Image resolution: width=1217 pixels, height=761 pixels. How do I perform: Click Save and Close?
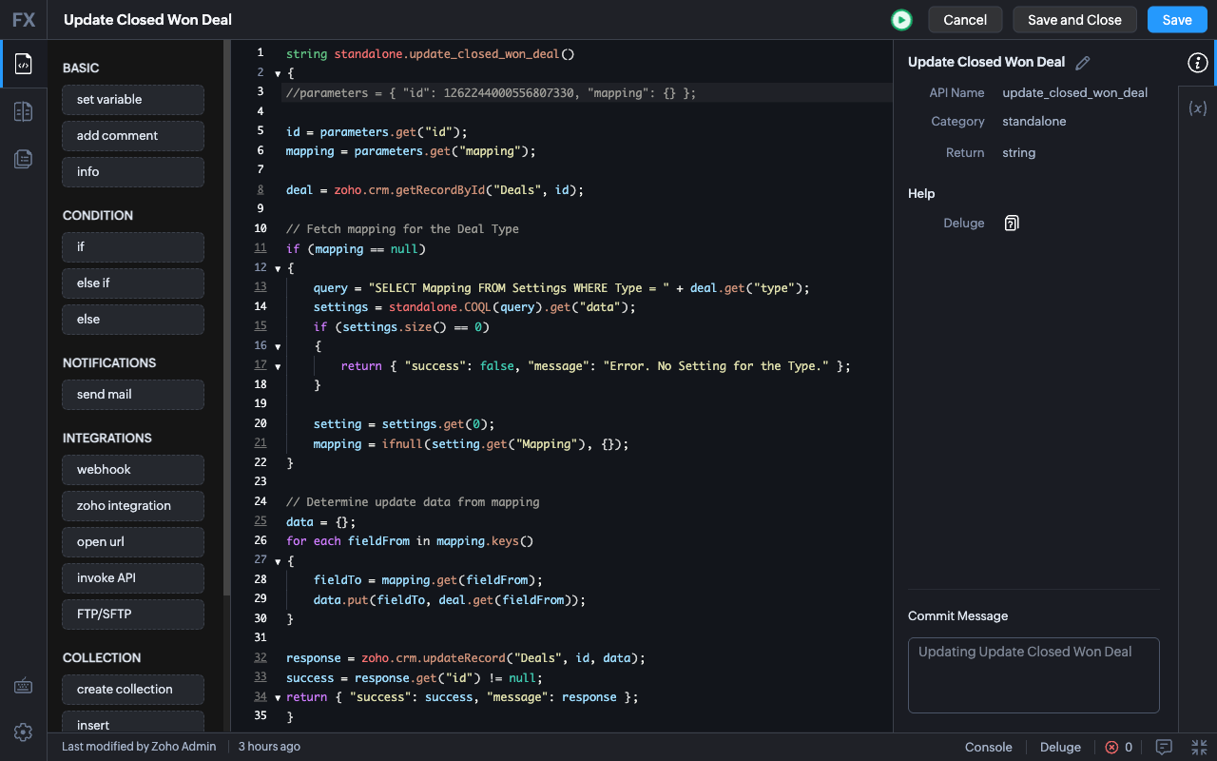(x=1074, y=20)
